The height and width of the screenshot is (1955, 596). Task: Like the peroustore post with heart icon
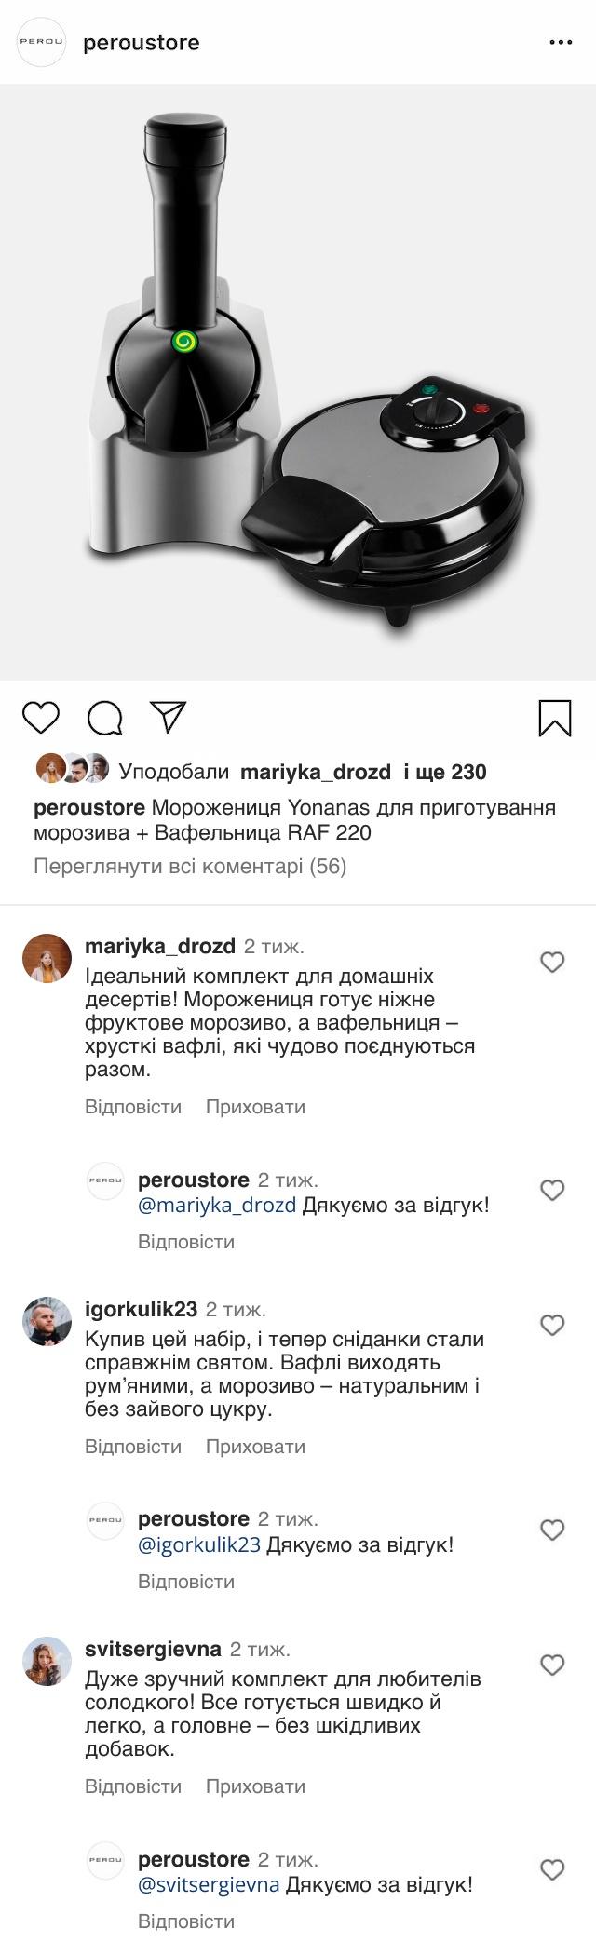[41, 718]
